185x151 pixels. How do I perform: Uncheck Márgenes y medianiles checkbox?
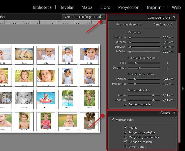click(x=125, y=137)
